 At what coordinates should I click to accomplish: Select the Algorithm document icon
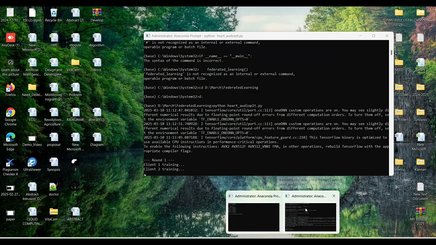[x=97, y=40]
